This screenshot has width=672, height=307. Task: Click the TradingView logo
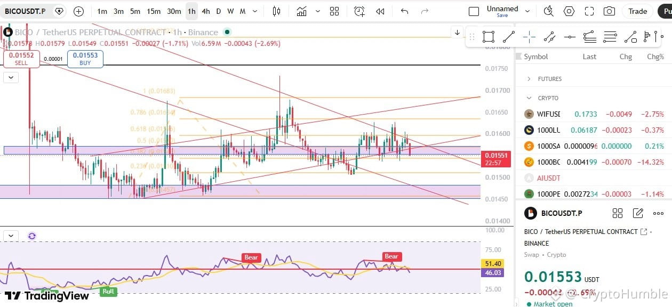pyautogui.click(x=47, y=296)
